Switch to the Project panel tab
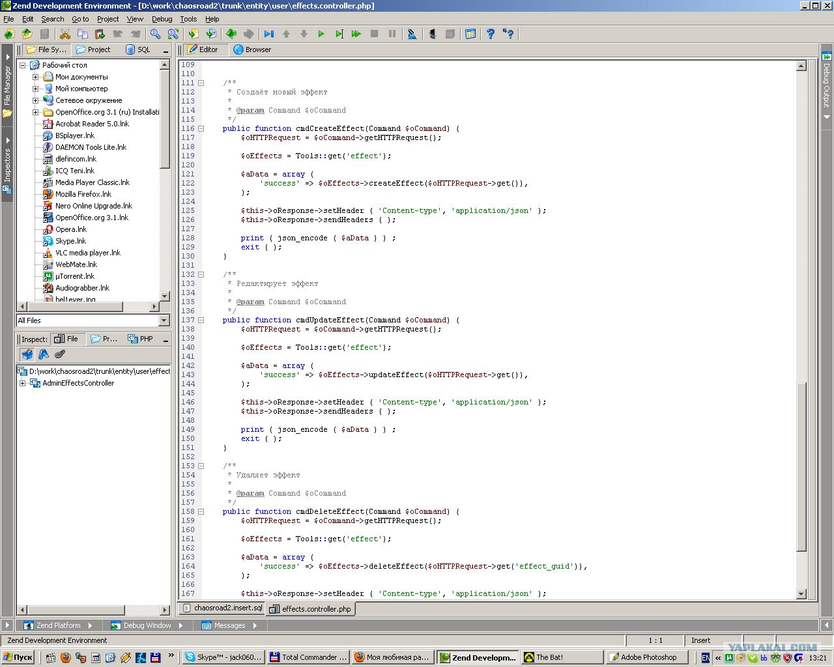Screen dimensions: 834x667 point(93,50)
